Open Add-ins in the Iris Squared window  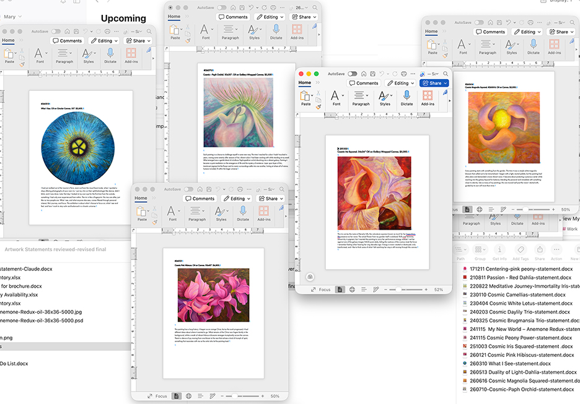(428, 98)
